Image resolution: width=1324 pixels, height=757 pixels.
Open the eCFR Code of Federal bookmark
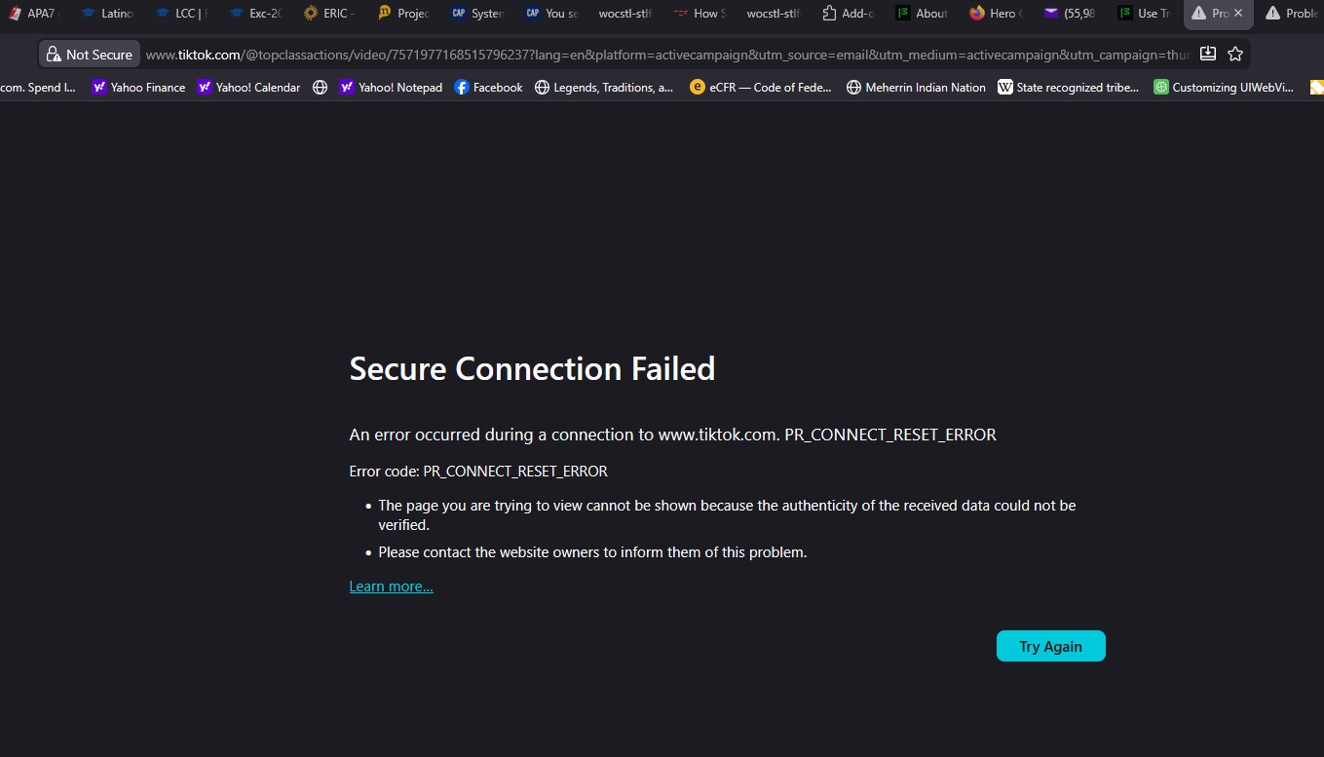pyautogui.click(x=761, y=88)
